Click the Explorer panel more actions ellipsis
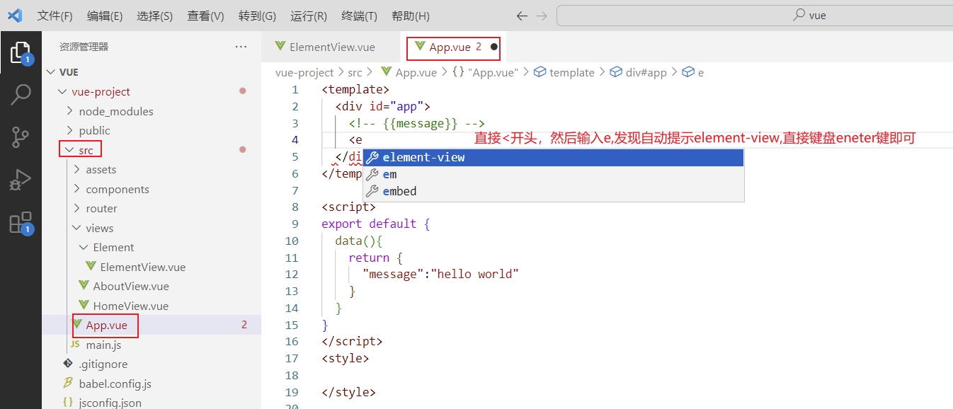Screen dimensions: 953x409 (x=241, y=47)
